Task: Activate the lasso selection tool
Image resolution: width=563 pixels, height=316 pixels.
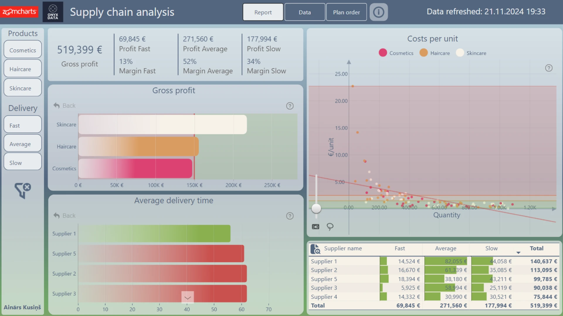Action: click(330, 227)
